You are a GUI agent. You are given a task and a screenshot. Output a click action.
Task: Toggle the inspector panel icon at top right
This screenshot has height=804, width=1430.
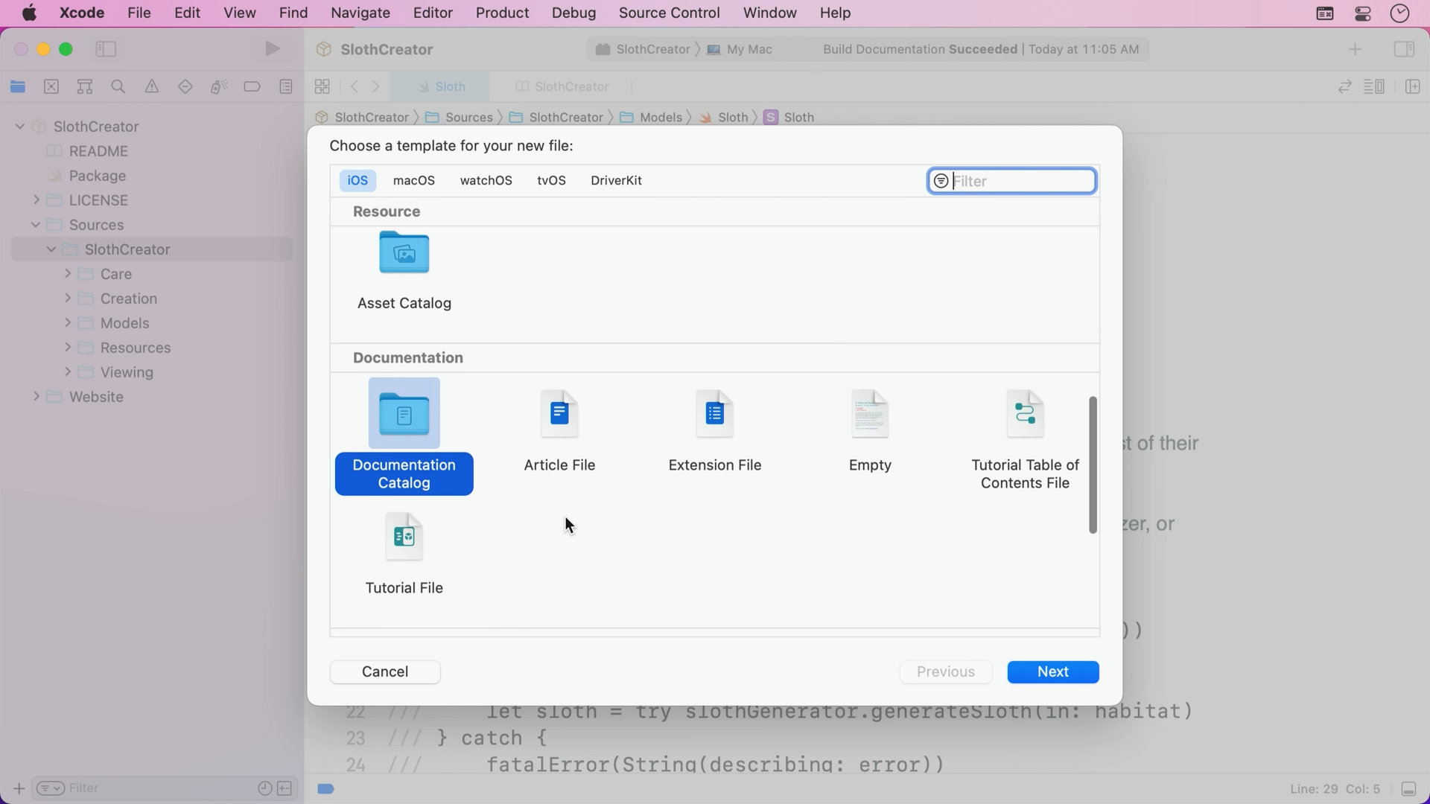pyautogui.click(x=1404, y=49)
